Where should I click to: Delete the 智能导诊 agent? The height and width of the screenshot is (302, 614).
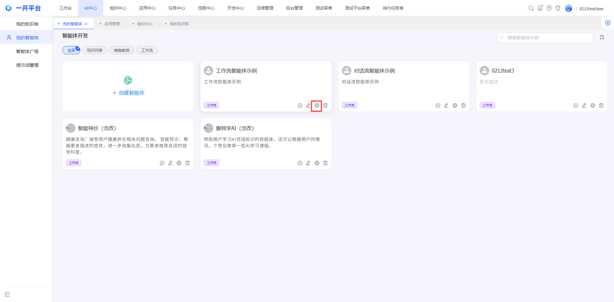click(187, 163)
